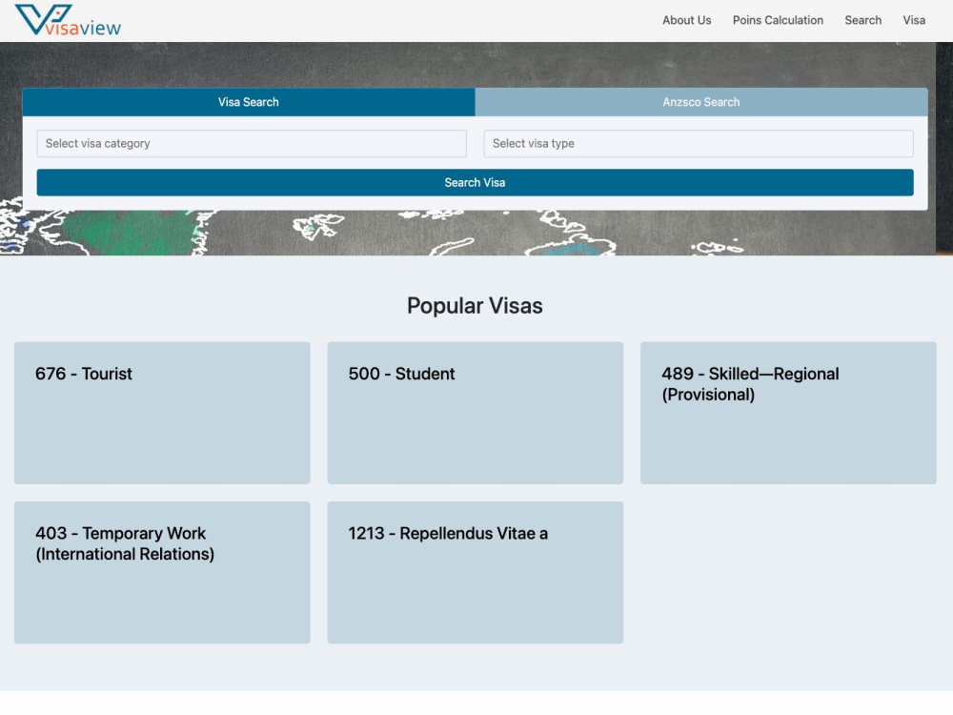Click the Select visa category input field

(251, 143)
